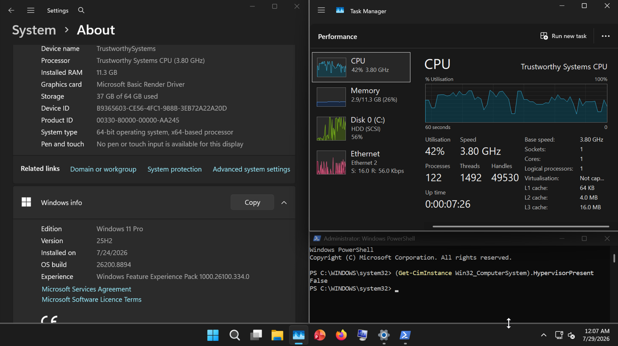Select the CPU performance thumbnail graph
The height and width of the screenshot is (346, 618).
pos(331,67)
